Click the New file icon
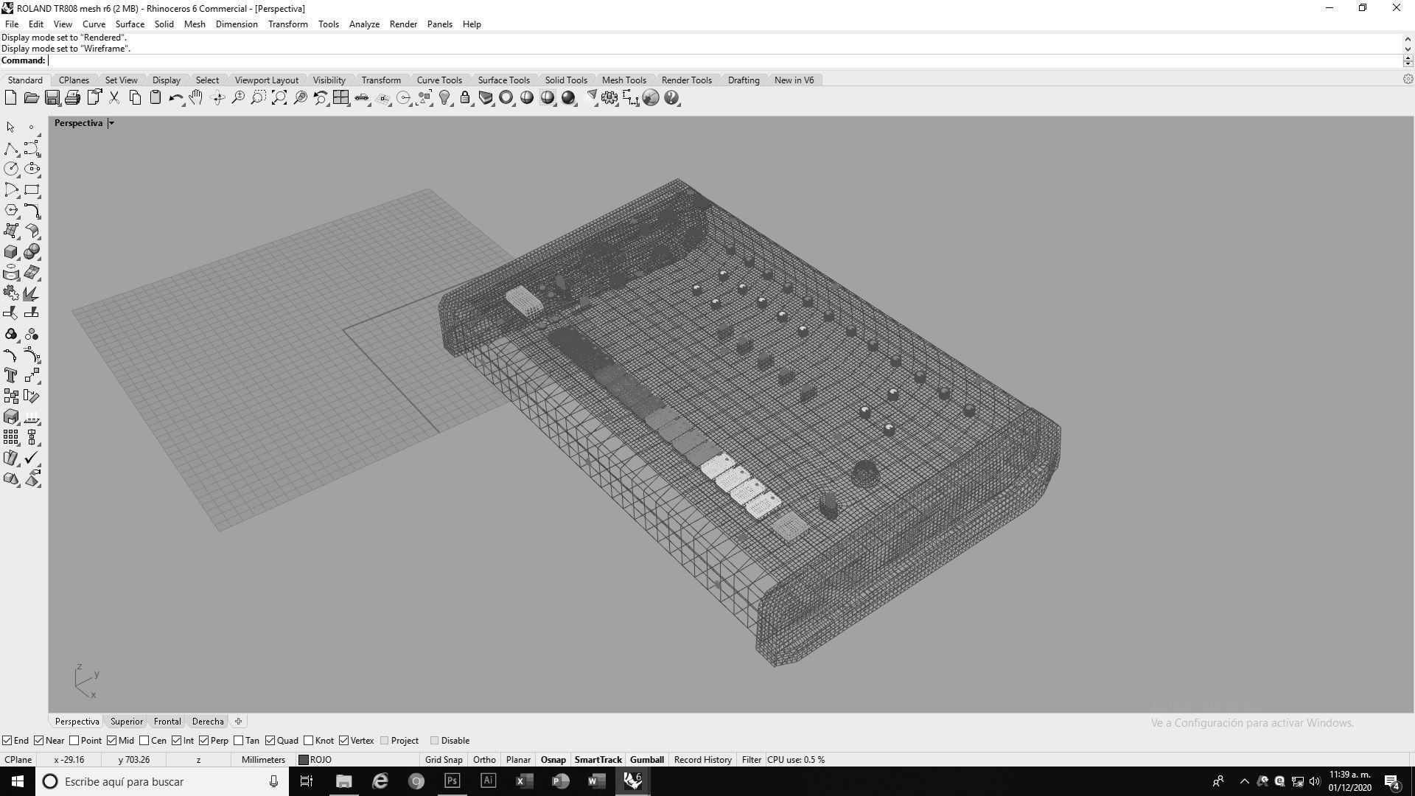1415x796 pixels. (x=10, y=98)
